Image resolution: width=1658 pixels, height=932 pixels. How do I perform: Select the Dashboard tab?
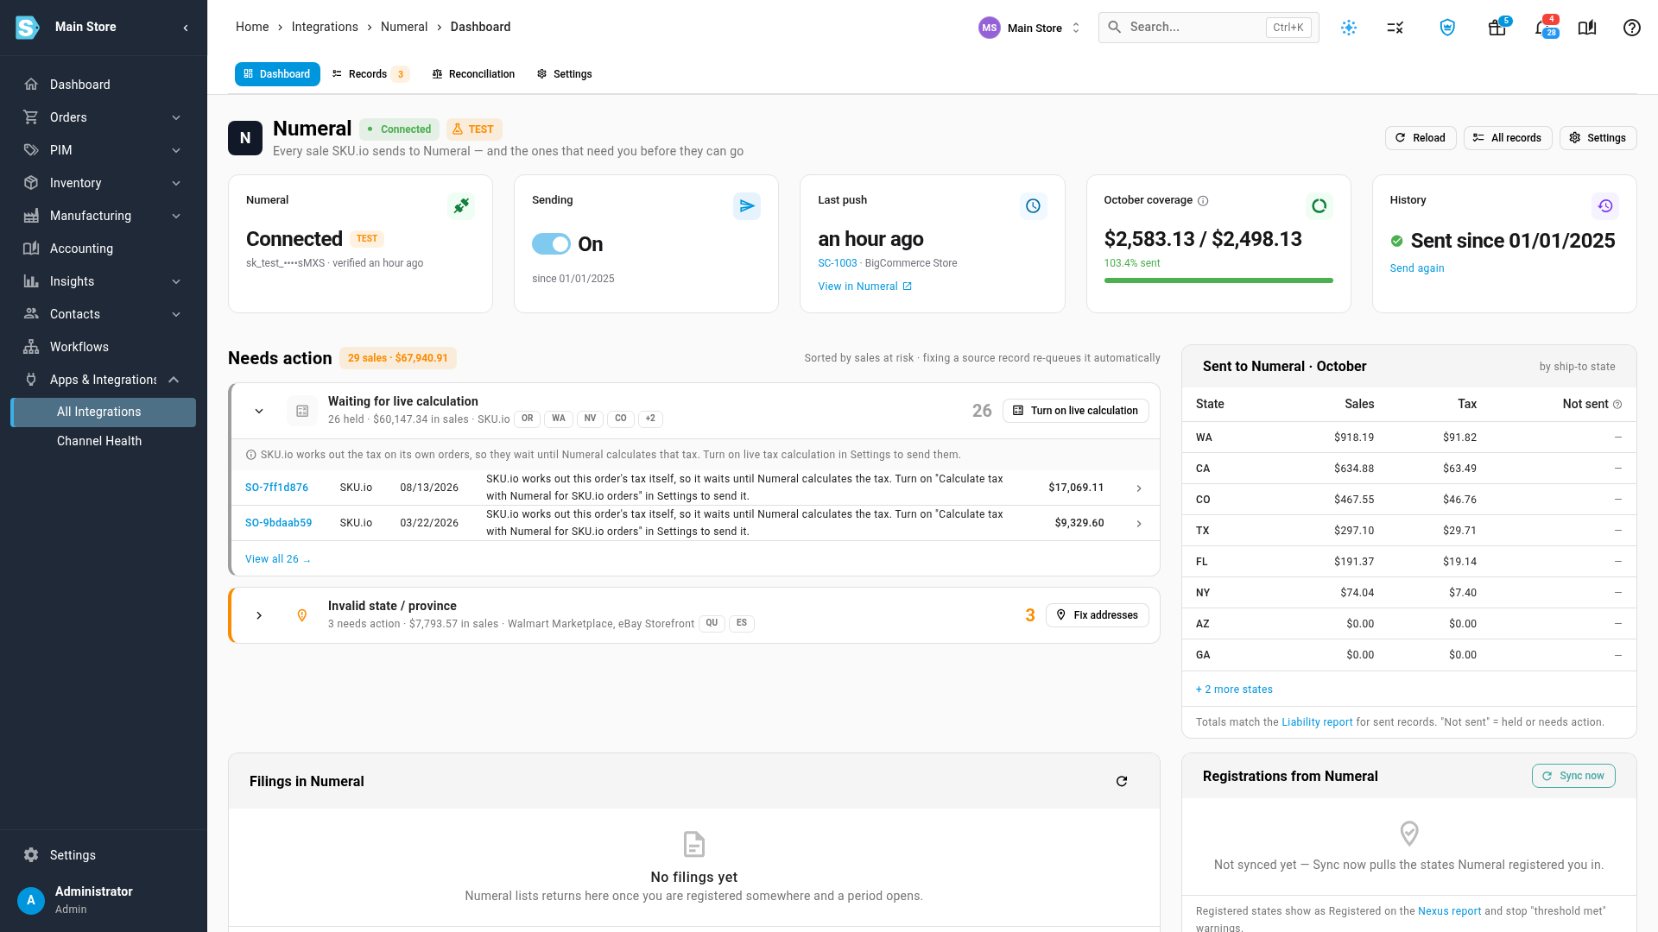[277, 74]
